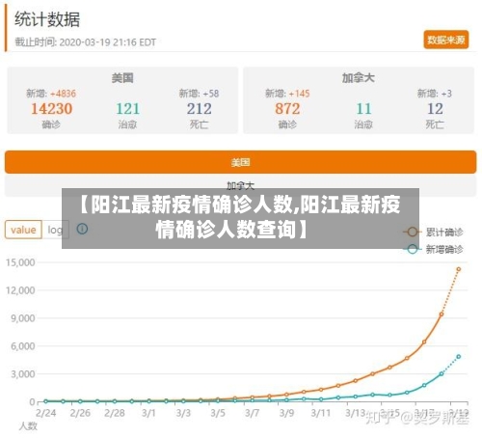Click the 12,000 y-axis label

(20, 290)
